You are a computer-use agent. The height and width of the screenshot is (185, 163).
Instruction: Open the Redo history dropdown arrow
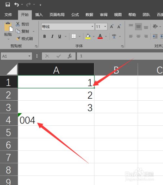(34, 5)
